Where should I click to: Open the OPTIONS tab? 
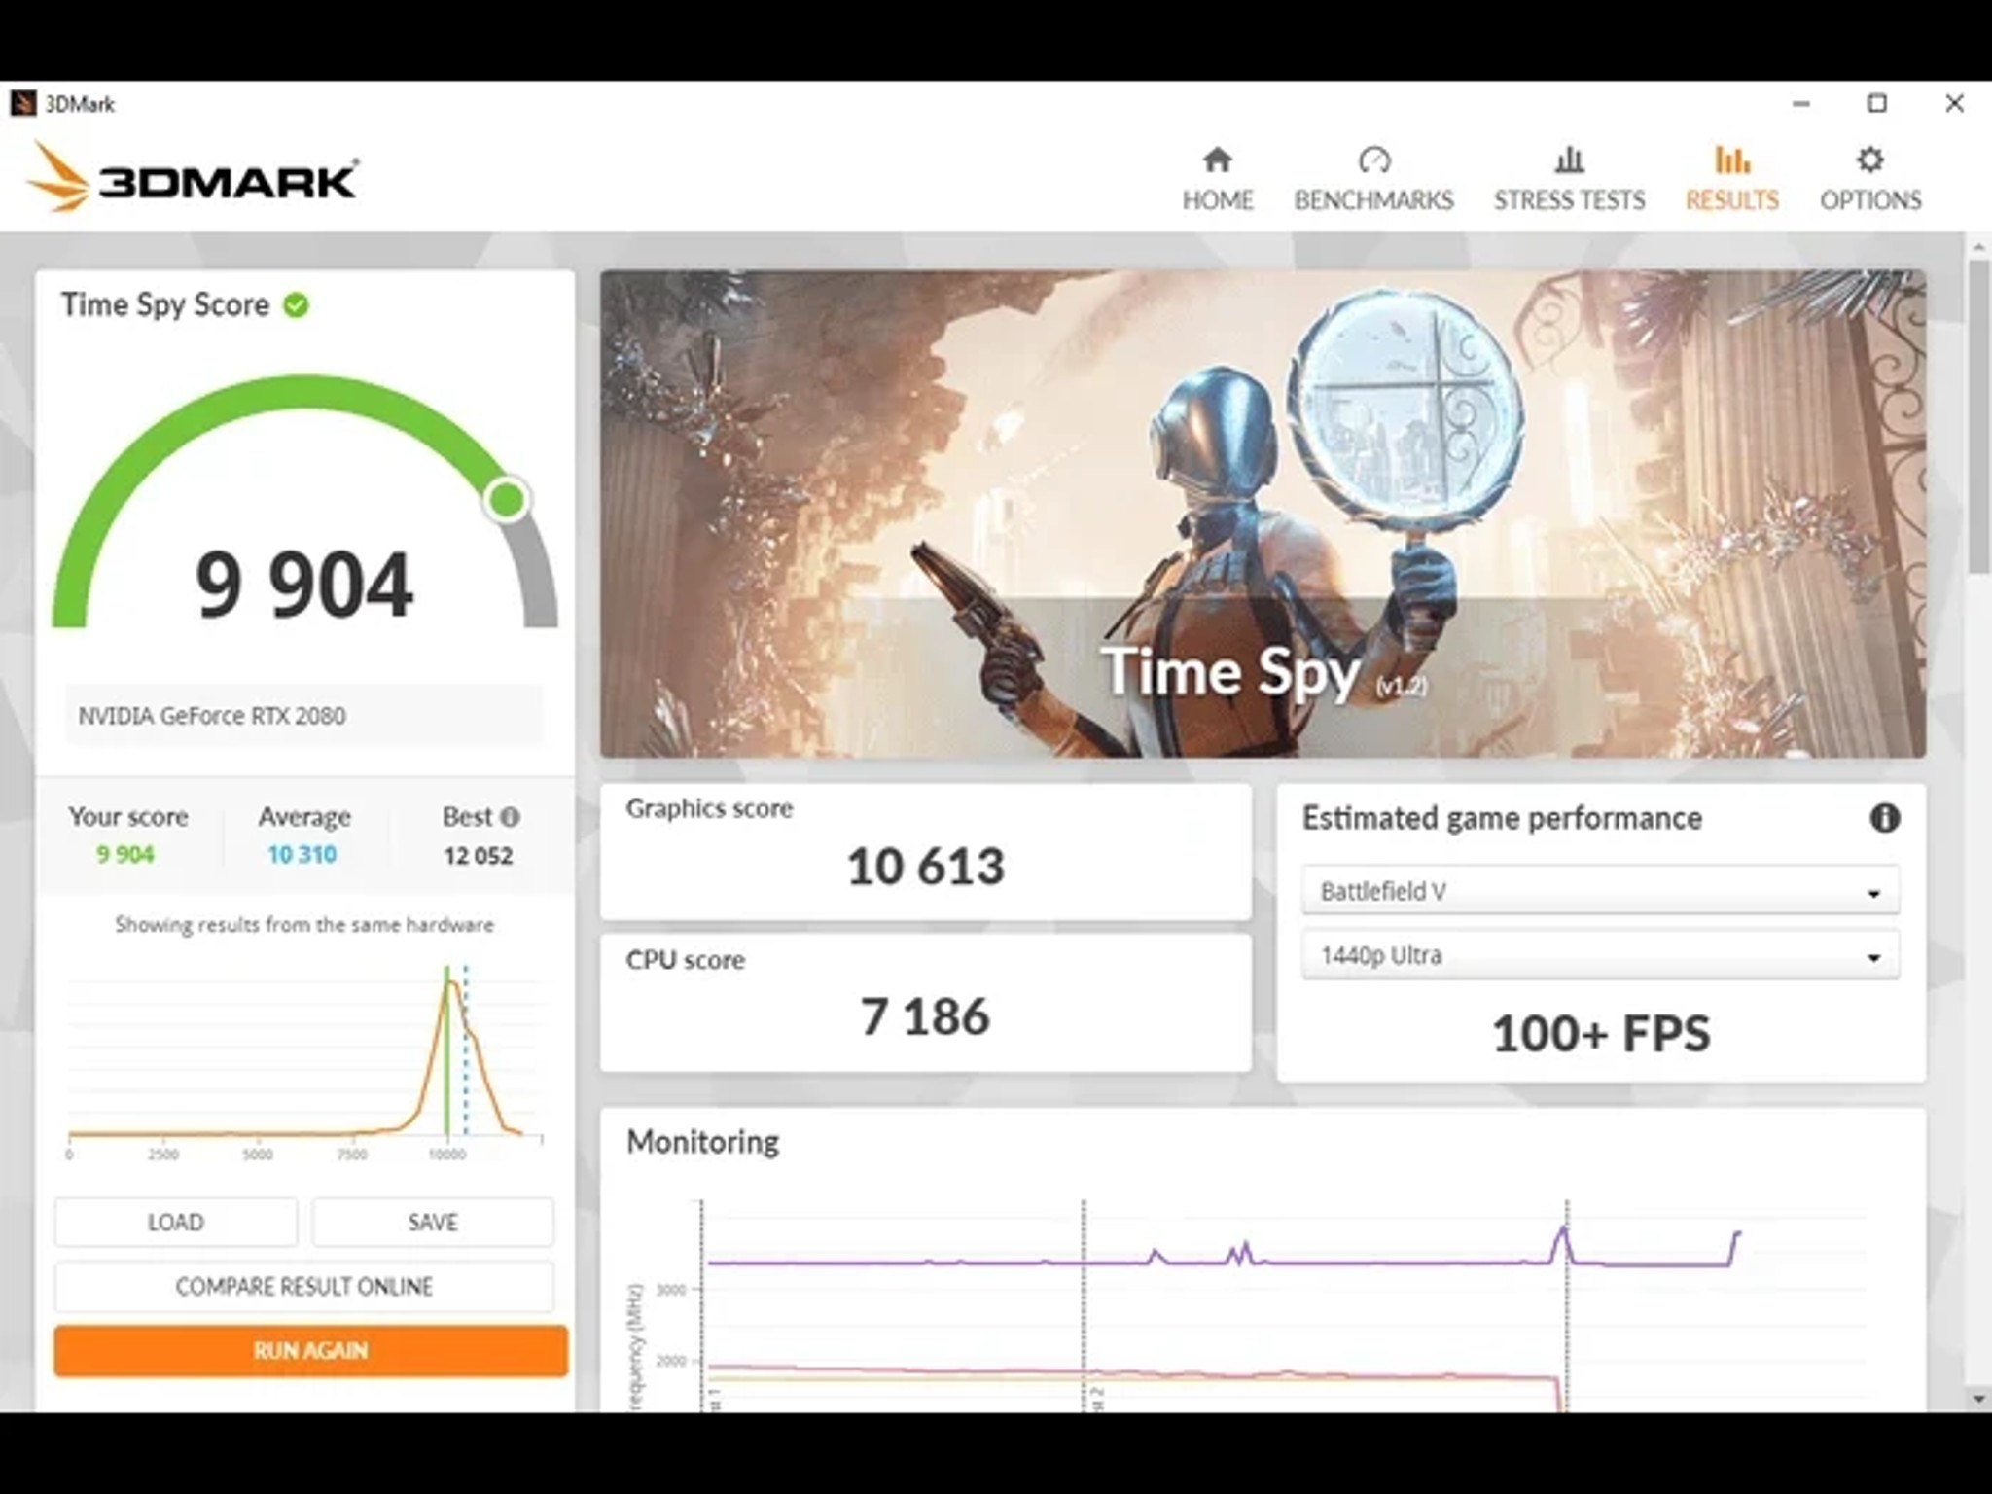pyautogui.click(x=1869, y=179)
